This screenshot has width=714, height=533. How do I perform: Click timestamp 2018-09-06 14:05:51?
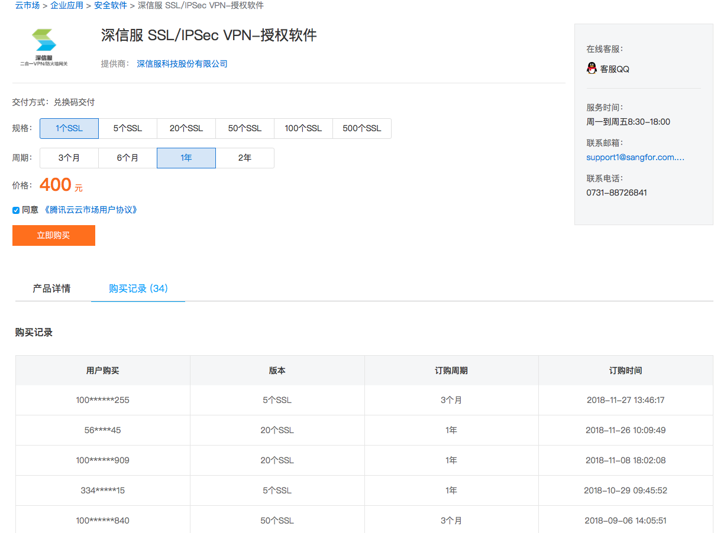626,521
